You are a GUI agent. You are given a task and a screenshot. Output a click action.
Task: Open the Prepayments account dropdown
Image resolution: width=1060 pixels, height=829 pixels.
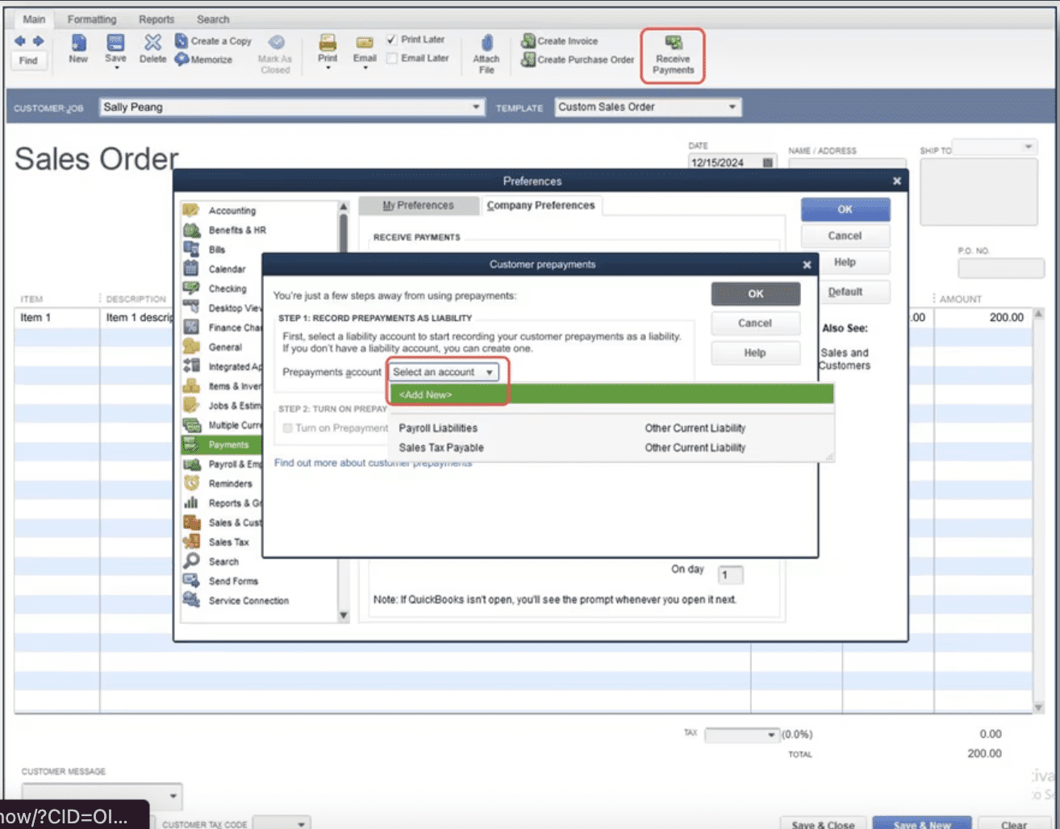(444, 372)
